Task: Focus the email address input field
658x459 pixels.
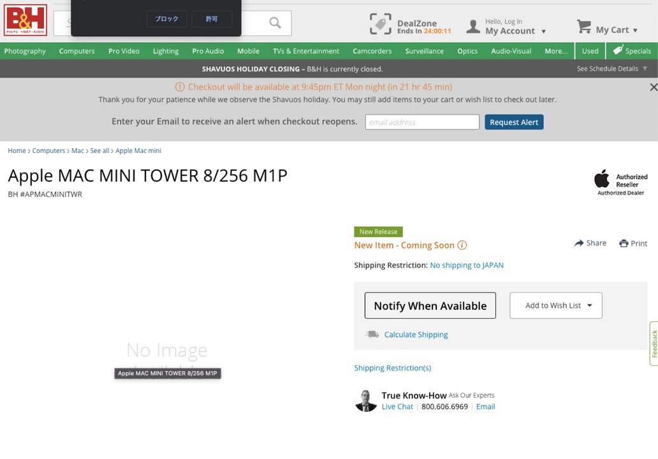Action: point(422,122)
